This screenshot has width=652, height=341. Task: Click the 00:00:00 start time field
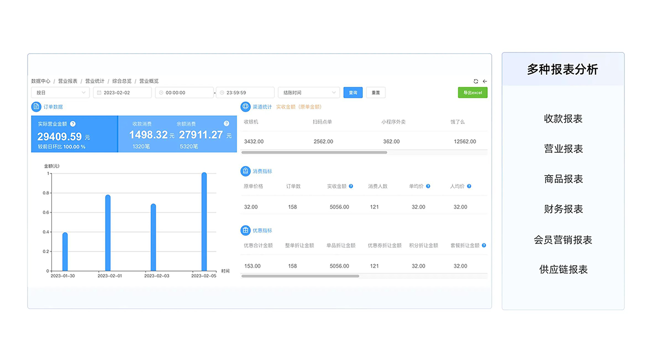184,92
